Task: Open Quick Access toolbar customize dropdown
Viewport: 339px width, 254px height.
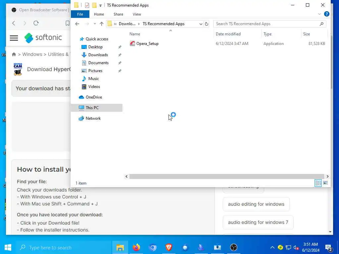Action: 100,5
